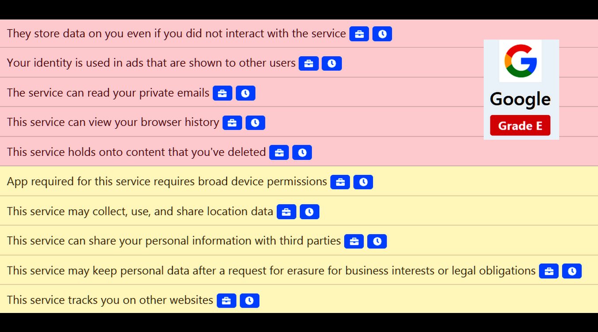Screen dimensions: 598x332
Task: Click briefcase icon beside 'view your browser history'
Action: click(x=232, y=123)
